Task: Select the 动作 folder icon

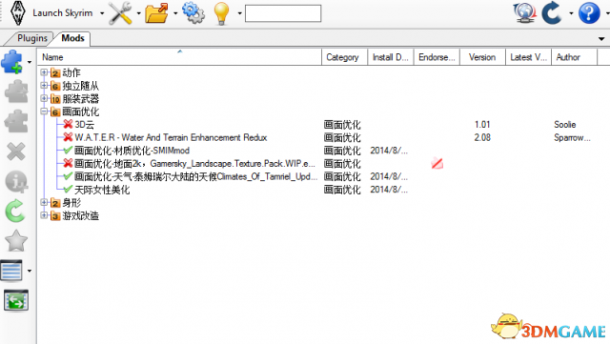Action: tap(55, 72)
